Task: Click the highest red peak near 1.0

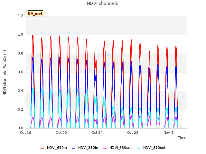Action: 33,35
